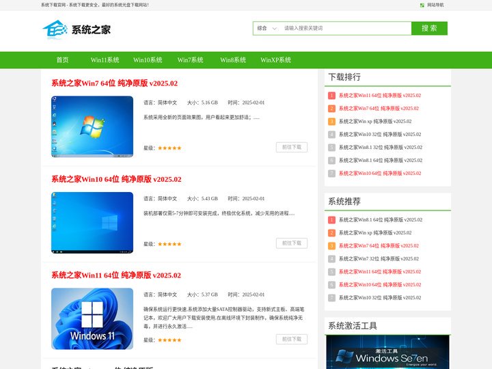Open the WinXP系统 nav tab
492x369 pixels.
(x=275, y=60)
